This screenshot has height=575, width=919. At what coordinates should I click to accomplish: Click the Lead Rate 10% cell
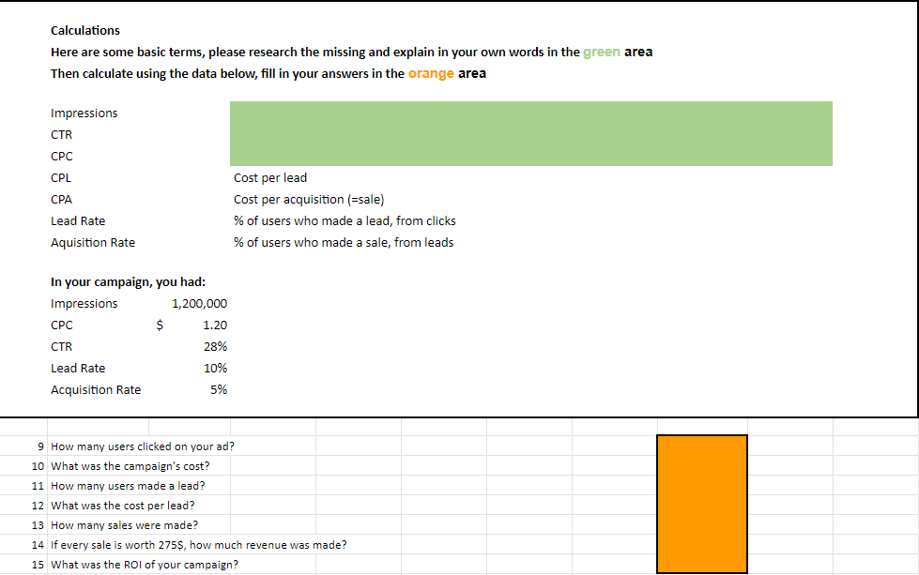(x=215, y=369)
